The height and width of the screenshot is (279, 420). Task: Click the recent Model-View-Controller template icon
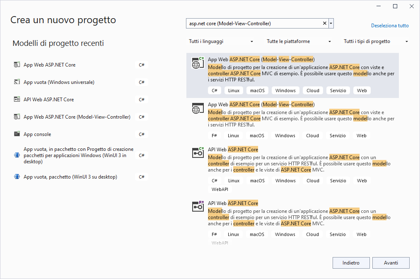(17, 117)
